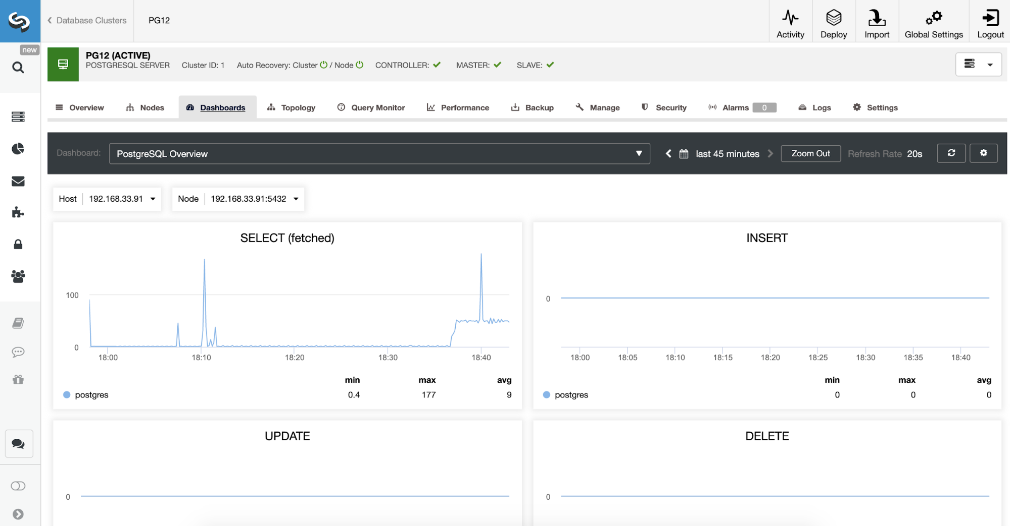1010x526 pixels.
Task: Toggle postgres series in INSERT chart legend
Action: [566, 395]
